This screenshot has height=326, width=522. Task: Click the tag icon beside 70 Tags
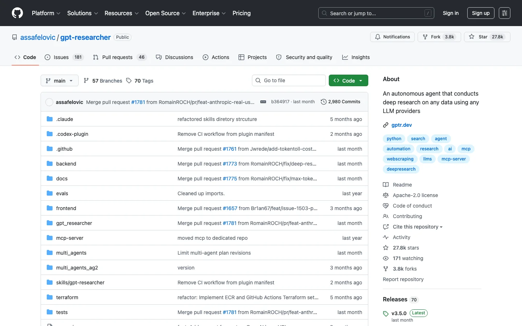129,80
